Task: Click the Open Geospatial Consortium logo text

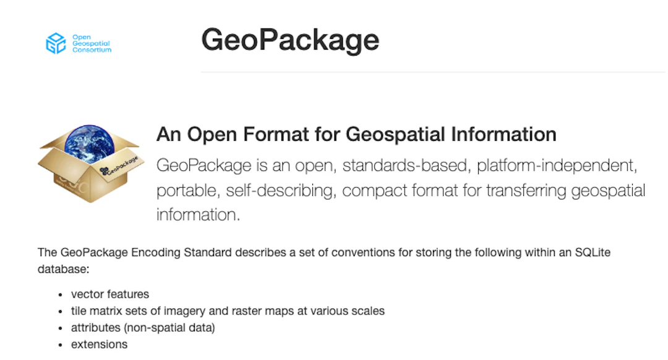Action: (x=92, y=43)
